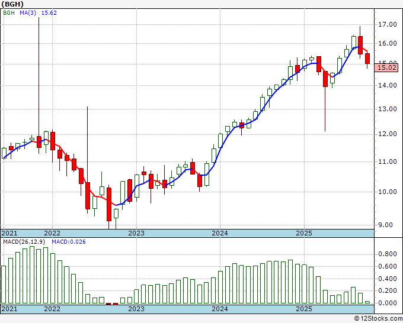Click the 14.00 price axis label
This screenshot has width=403, height=323.
[388, 85]
